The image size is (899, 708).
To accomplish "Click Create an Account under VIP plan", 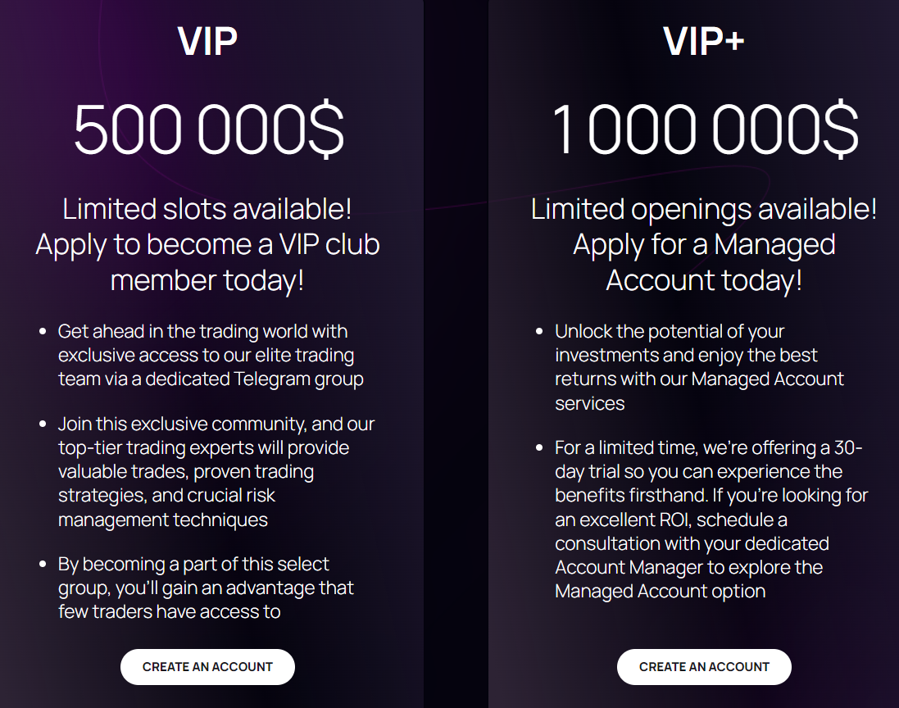I will (207, 667).
